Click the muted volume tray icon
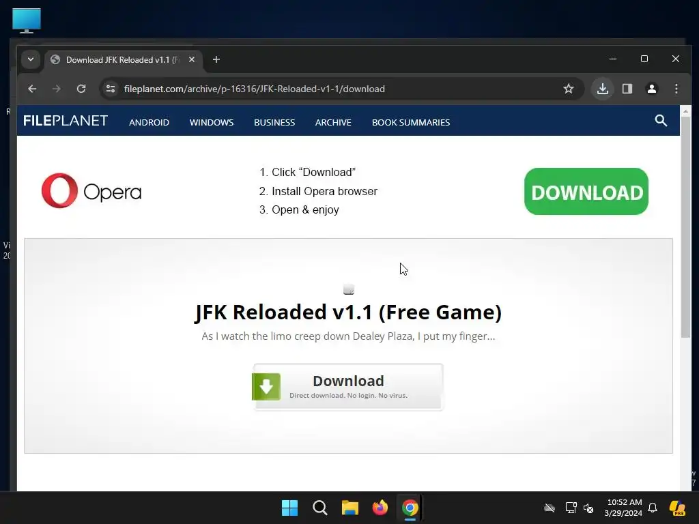 [588, 508]
